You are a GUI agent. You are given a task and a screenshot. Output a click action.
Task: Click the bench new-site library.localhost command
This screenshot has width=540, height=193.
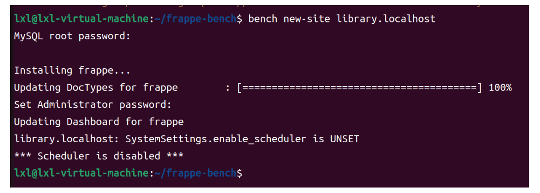342,19
